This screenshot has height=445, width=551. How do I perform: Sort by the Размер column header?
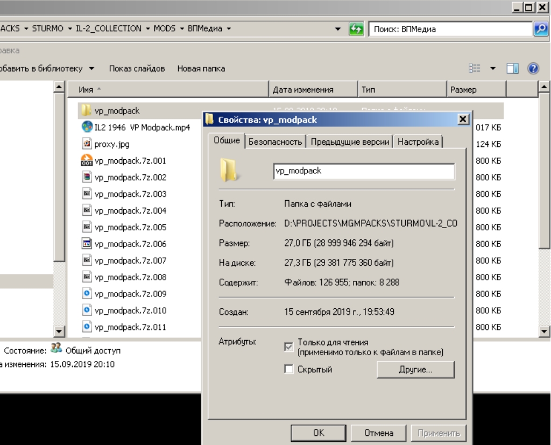coord(477,89)
